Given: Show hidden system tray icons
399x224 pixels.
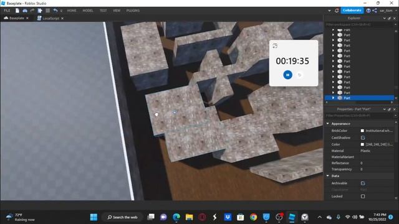Looking at the screenshot, I should tap(320, 217).
